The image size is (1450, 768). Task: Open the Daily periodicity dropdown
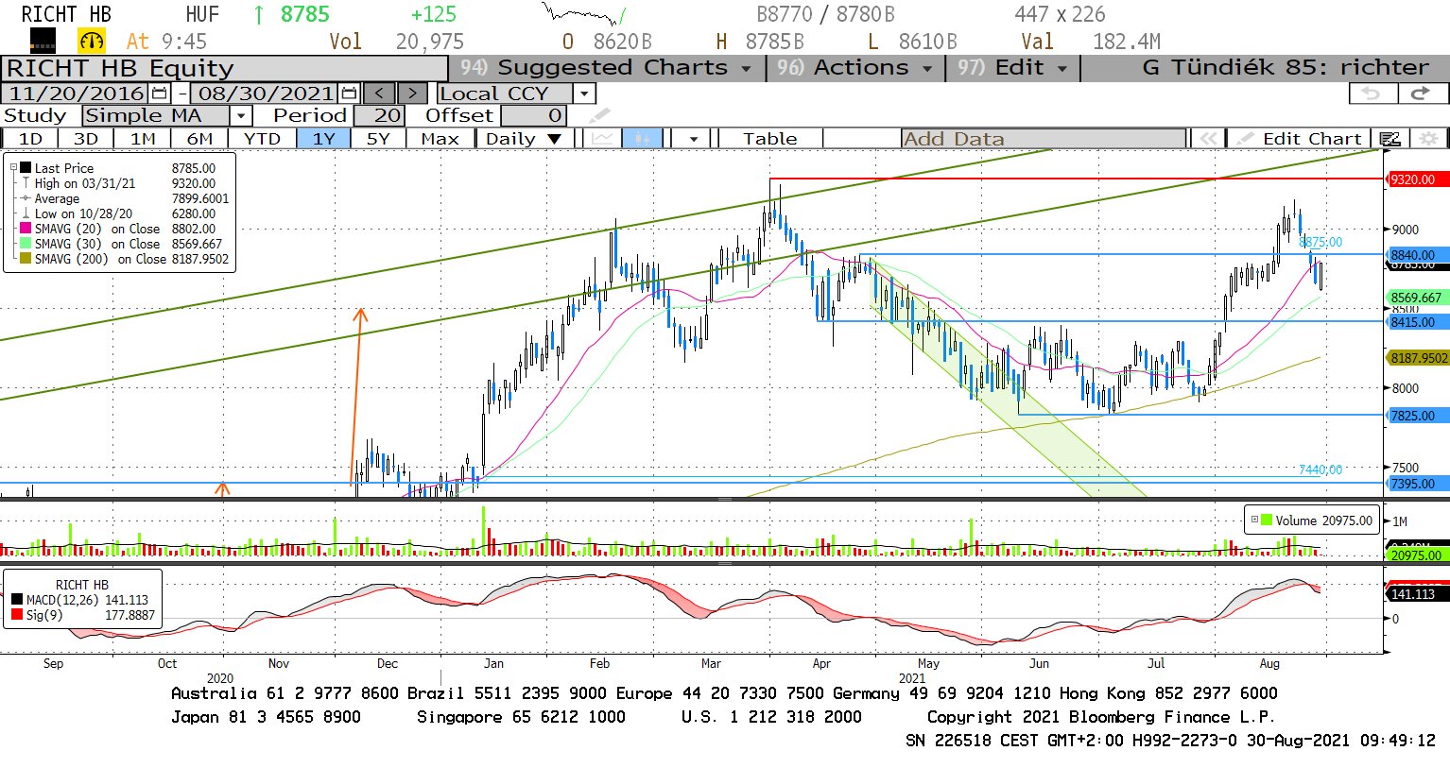524,139
